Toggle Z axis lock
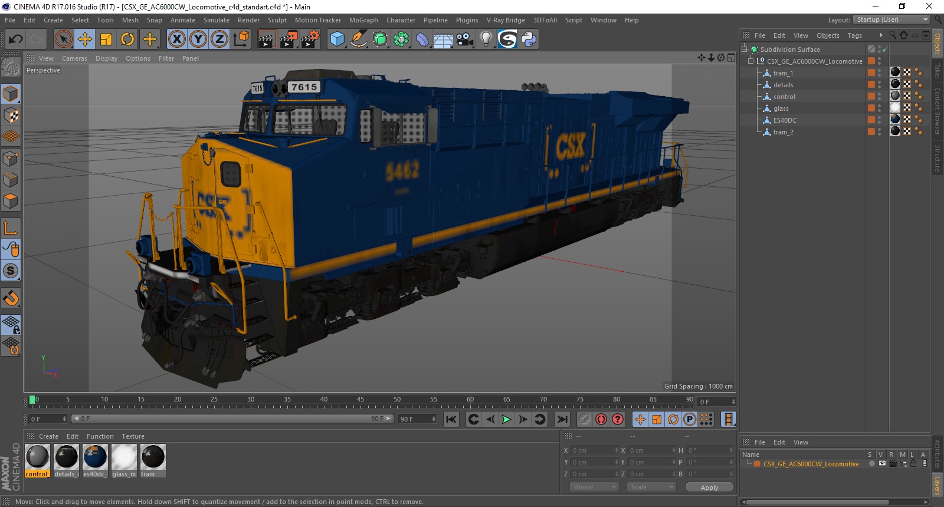This screenshot has width=944, height=507. coord(219,39)
